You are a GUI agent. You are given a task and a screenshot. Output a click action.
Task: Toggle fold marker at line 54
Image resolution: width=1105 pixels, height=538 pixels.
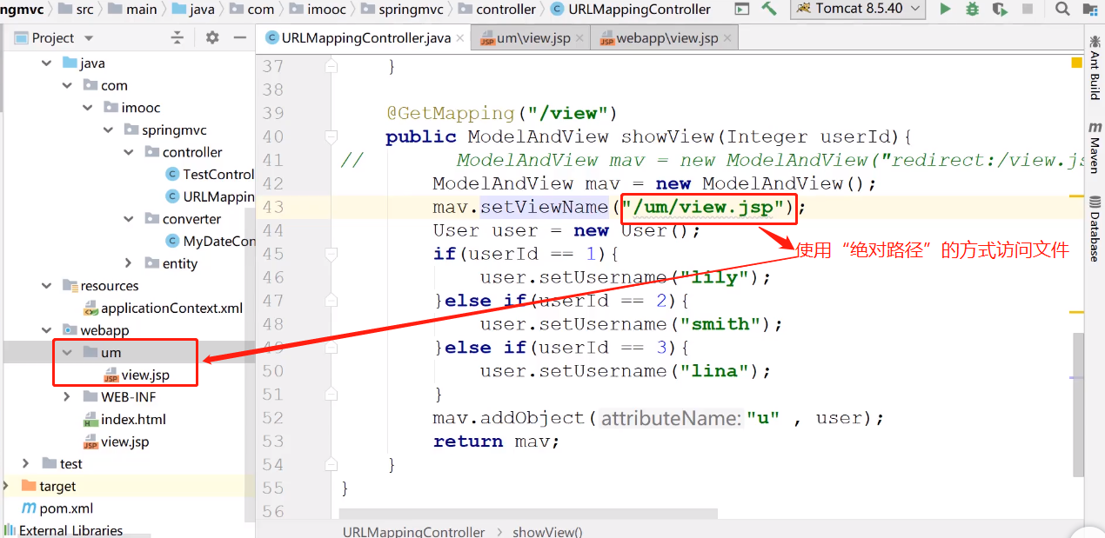[331, 465]
